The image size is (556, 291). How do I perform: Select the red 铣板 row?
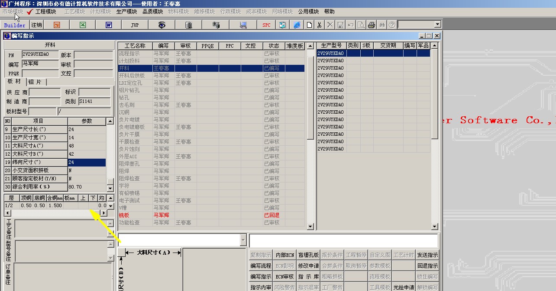(211, 215)
